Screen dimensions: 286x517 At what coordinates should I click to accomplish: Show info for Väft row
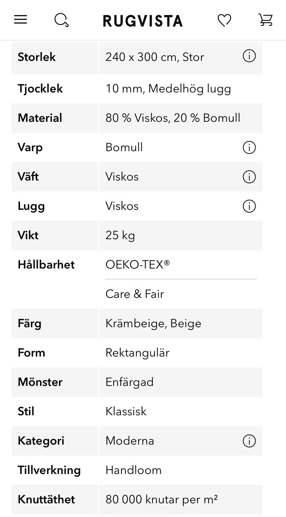click(x=249, y=177)
